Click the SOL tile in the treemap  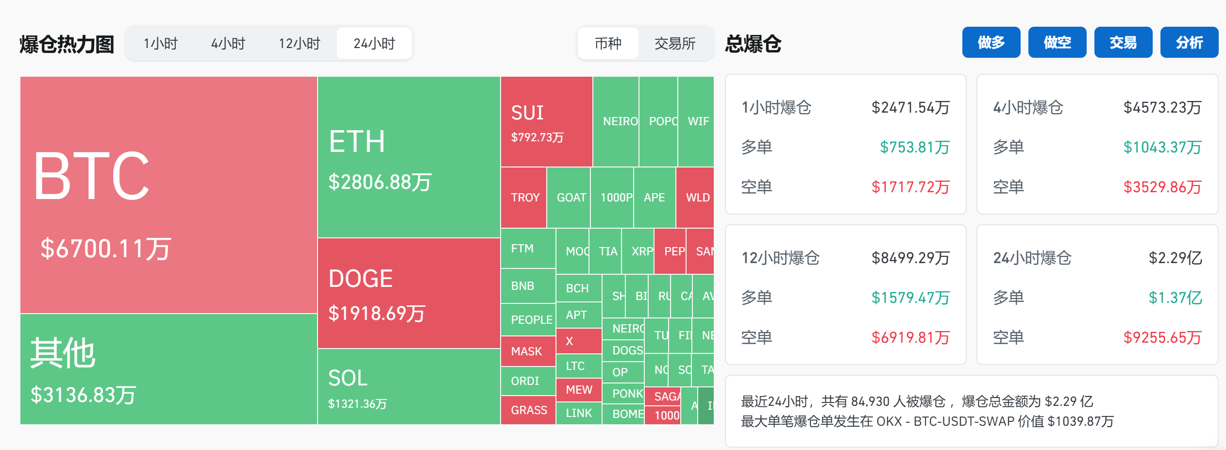point(408,388)
